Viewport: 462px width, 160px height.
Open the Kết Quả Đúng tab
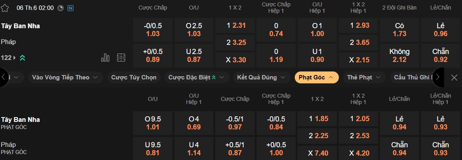tap(261, 77)
